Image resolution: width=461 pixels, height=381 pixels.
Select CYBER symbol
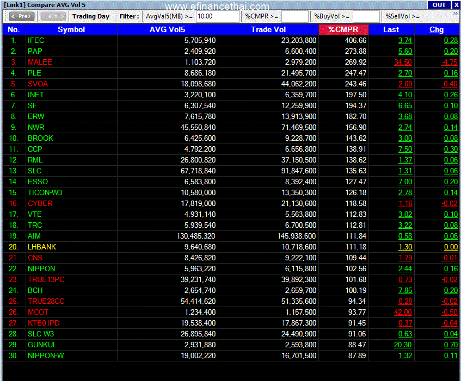40,203
